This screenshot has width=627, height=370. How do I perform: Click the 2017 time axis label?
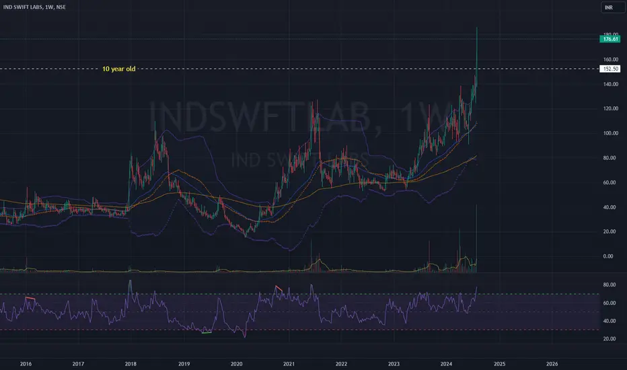78,364
